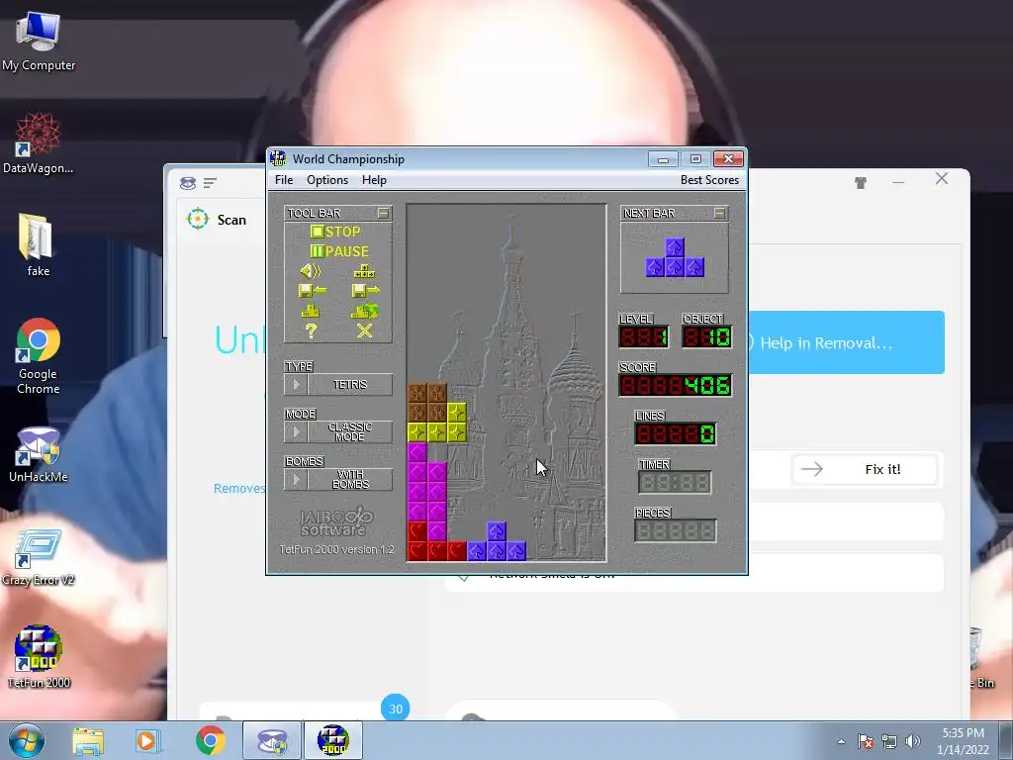Collapse the NEXT BAR panel
Image resolution: width=1013 pixels, height=760 pixels.
pyautogui.click(x=720, y=213)
